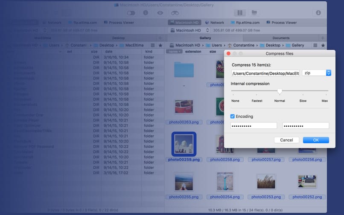Click the binoculars search icon
The width and height of the screenshot is (344, 215).
click(x=175, y=13)
